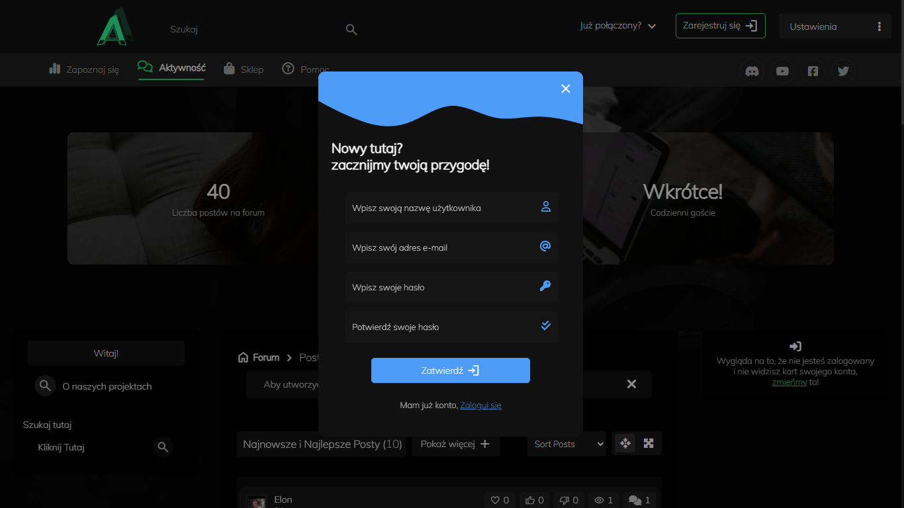The height and width of the screenshot is (508, 904).
Task: Open the Zapoznaj się menu item
Action: point(84,69)
